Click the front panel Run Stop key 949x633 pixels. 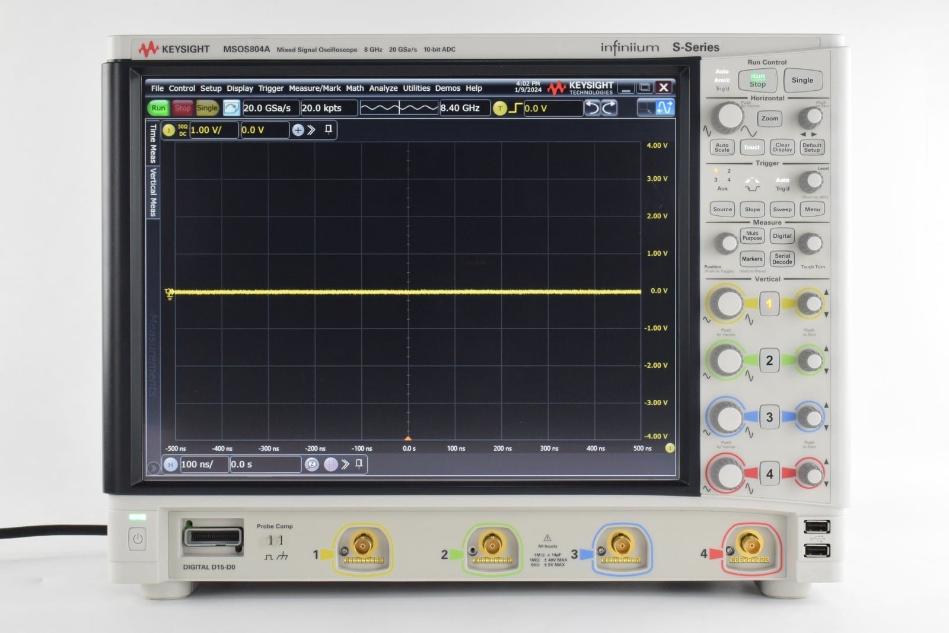coord(757,80)
